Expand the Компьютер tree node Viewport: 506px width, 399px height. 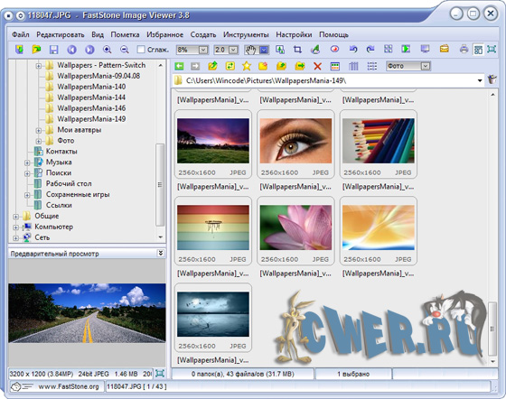pos(15,227)
